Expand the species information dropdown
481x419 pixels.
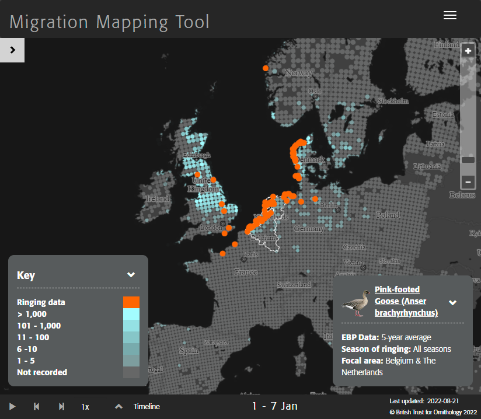pos(452,302)
